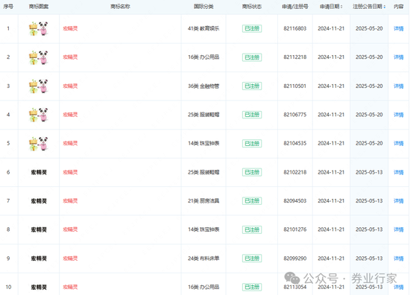Viewport: 410px width, 295px height.
Task: Click panda trademark image in row 3
Action: pos(39,86)
